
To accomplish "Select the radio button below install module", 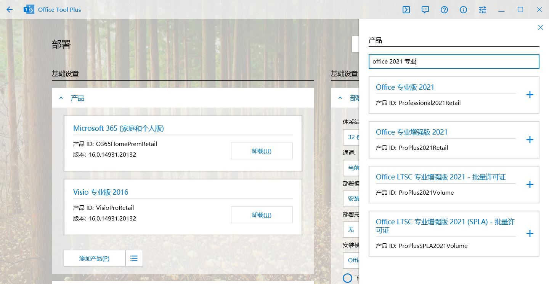I will (347, 278).
